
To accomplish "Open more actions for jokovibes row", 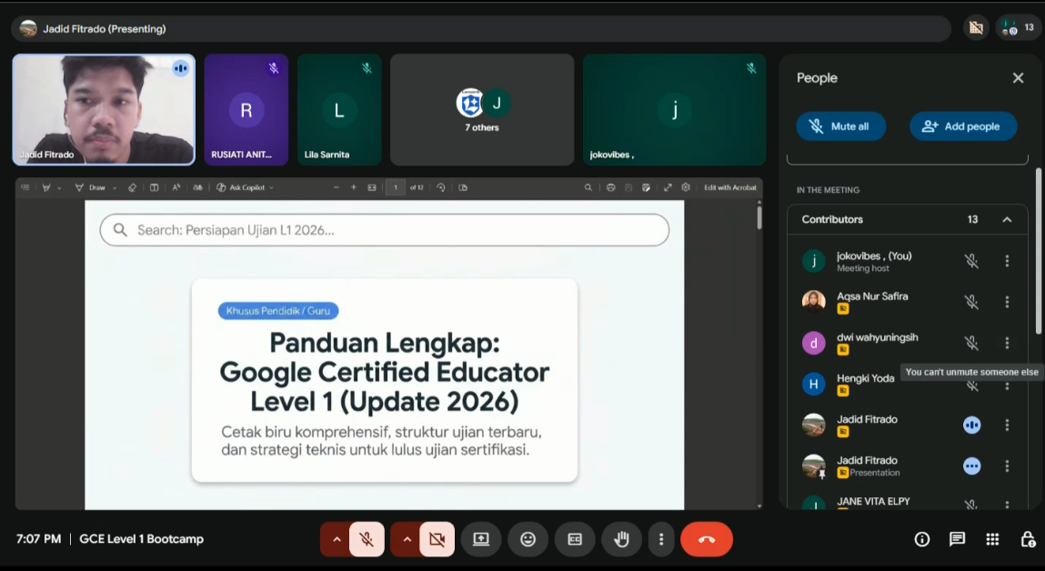I will [1007, 261].
